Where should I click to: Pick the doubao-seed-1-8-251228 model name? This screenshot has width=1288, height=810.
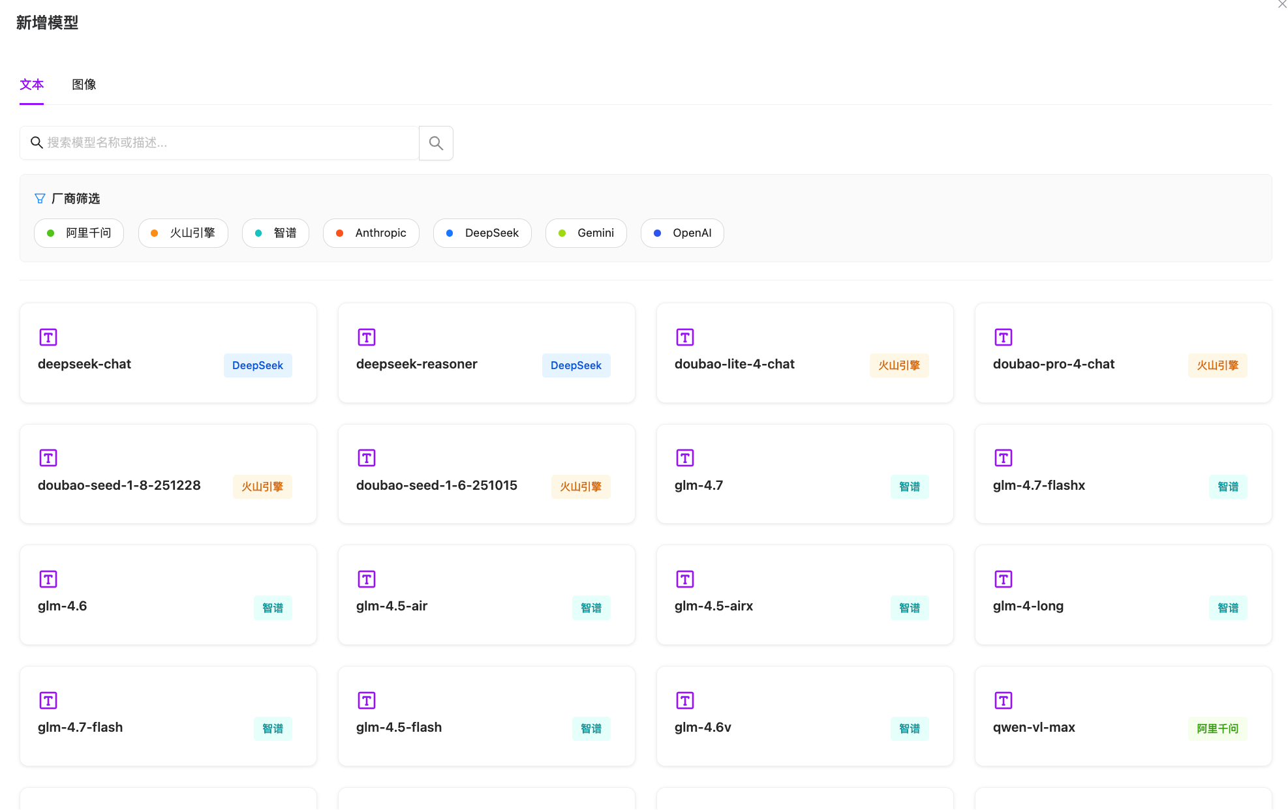119,485
